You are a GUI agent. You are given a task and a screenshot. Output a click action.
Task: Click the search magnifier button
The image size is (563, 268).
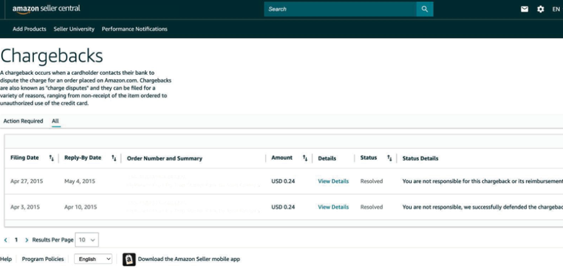(425, 10)
